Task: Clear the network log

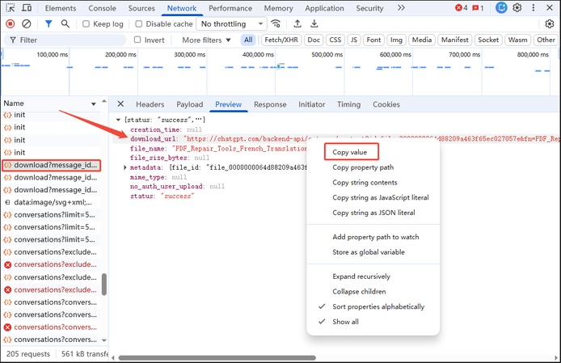Action: [x=27, y=24]
